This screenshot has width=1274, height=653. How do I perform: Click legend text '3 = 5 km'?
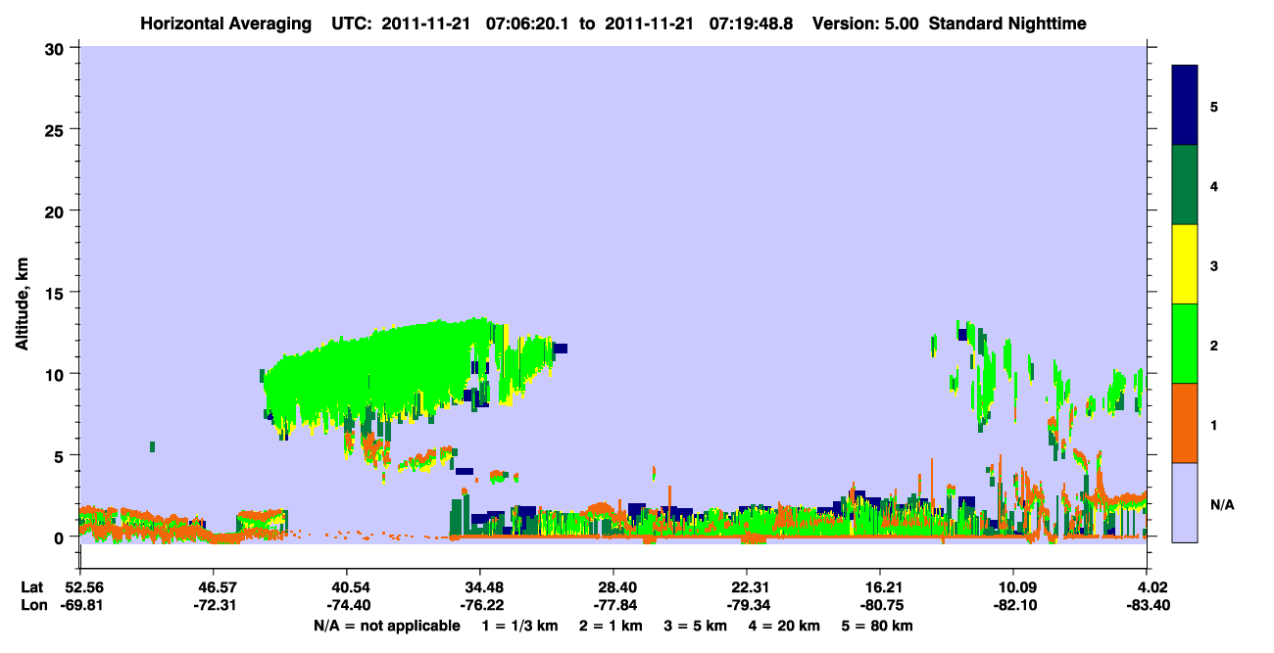pyautogui.click(x=697, y=626)
